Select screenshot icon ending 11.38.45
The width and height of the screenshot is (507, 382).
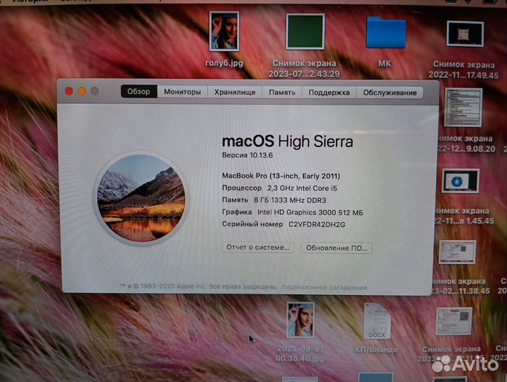coord(458,252)
